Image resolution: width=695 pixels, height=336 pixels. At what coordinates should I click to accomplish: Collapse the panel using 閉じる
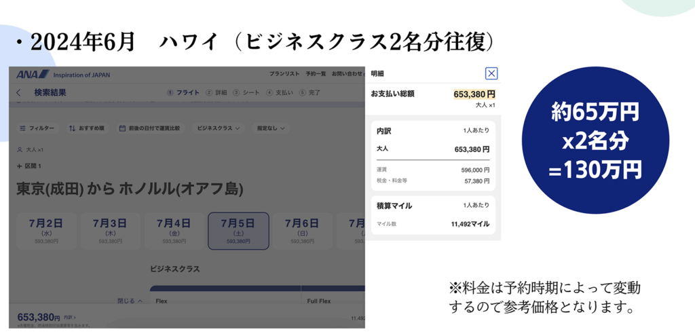pyautogui.click(x=130, y=300)
